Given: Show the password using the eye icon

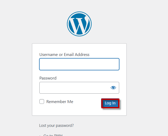Looking at the screenshot, I should click(113, 88).
